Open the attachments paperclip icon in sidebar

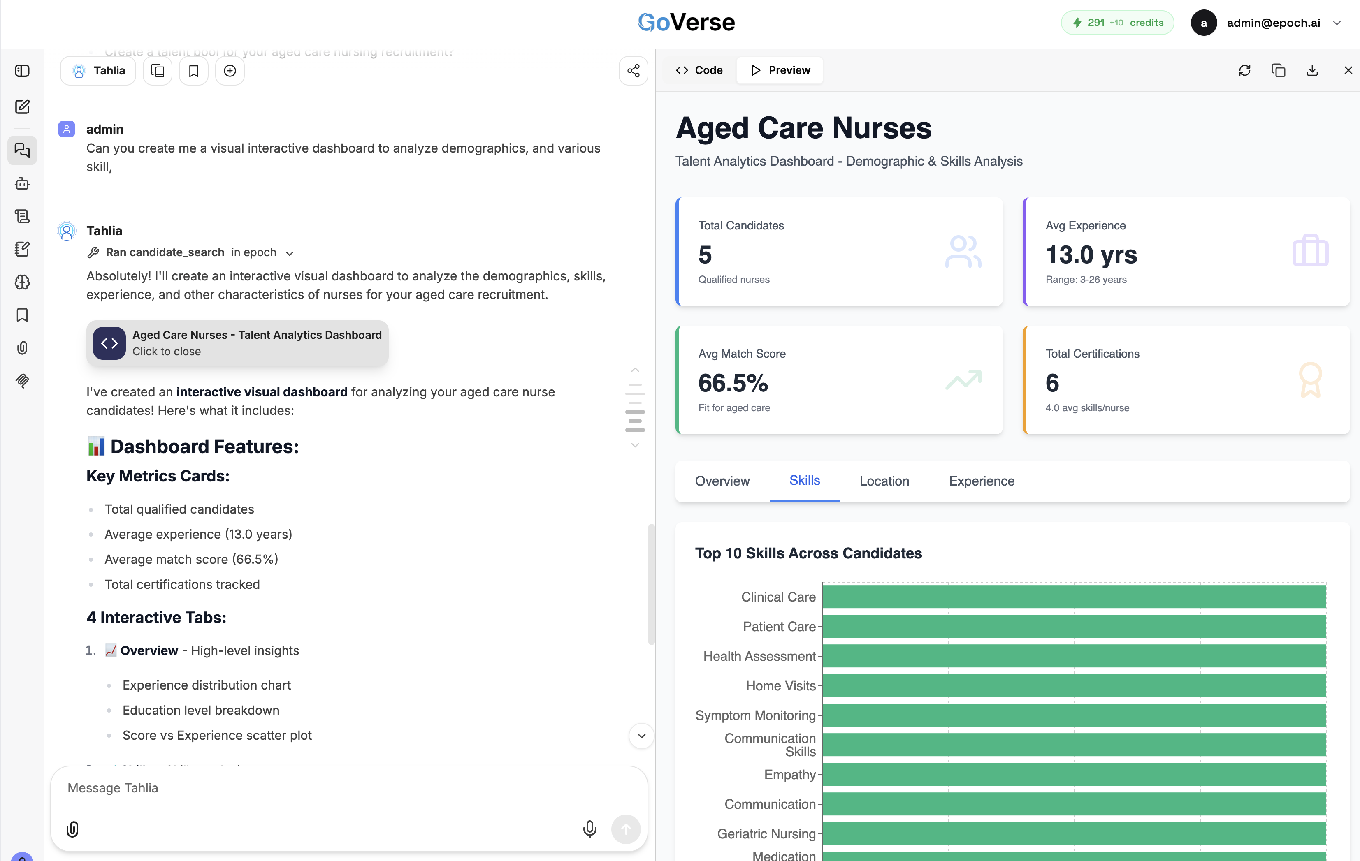pos(22,348)
